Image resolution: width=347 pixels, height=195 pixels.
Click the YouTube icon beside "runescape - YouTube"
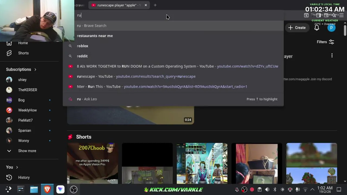(x=70, y=76)
